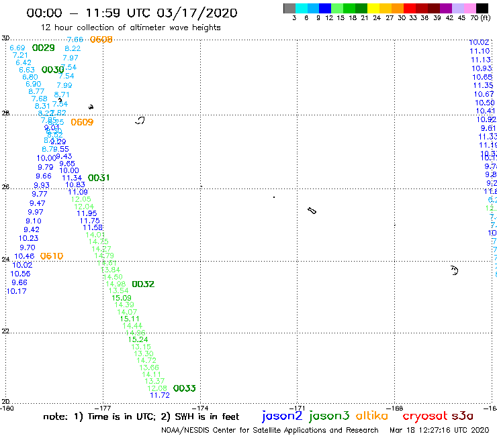Click the wave height value '11.58'
The height and width of the screenshot is (436, 497).
point(93,227)
